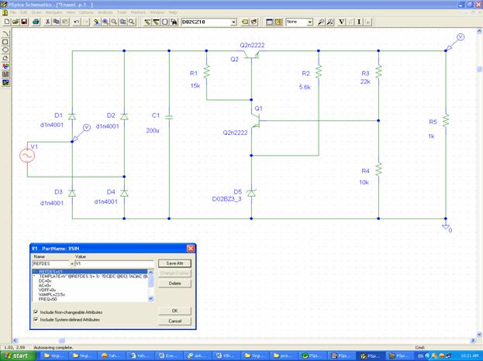Open the D02CZ10 part selection dropdown
Screen dimensions: 483x361
pyautogui.click(x=233, y=22)
